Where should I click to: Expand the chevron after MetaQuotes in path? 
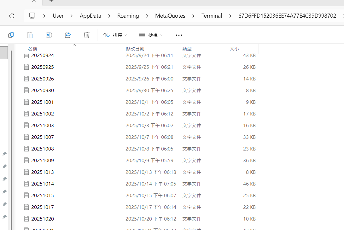pos(193,16)
